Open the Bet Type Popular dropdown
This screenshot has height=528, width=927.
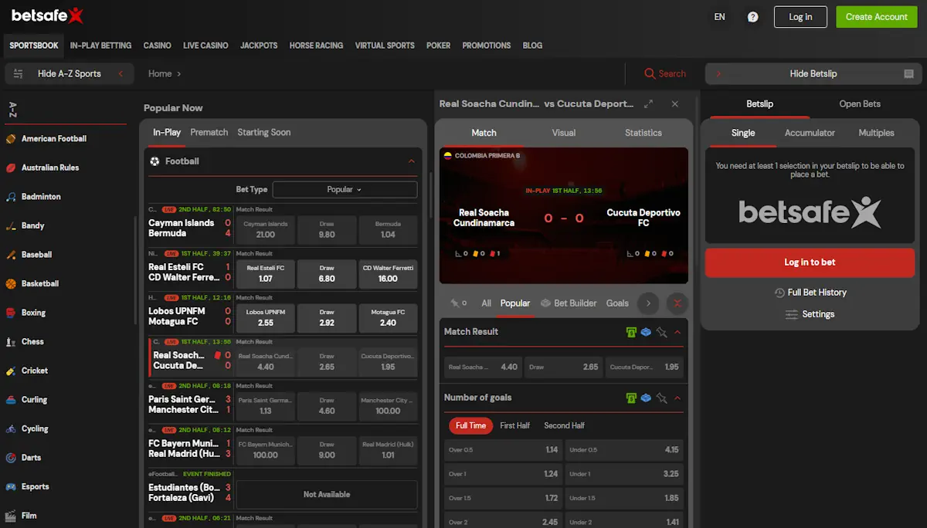coord(345,189)
